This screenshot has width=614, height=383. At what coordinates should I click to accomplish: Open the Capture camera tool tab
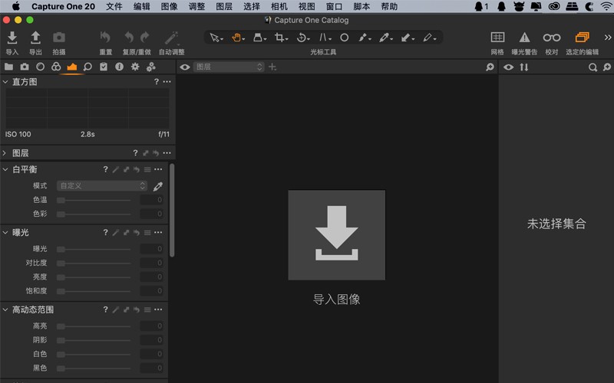click(25, 67)
